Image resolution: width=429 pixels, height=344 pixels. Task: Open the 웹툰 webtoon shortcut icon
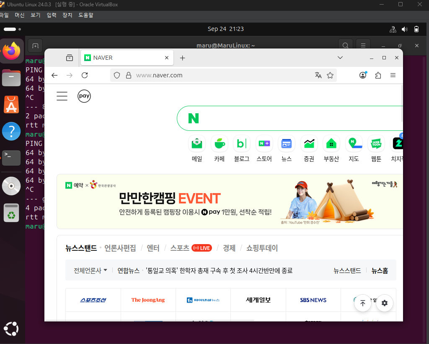point(376,143)
